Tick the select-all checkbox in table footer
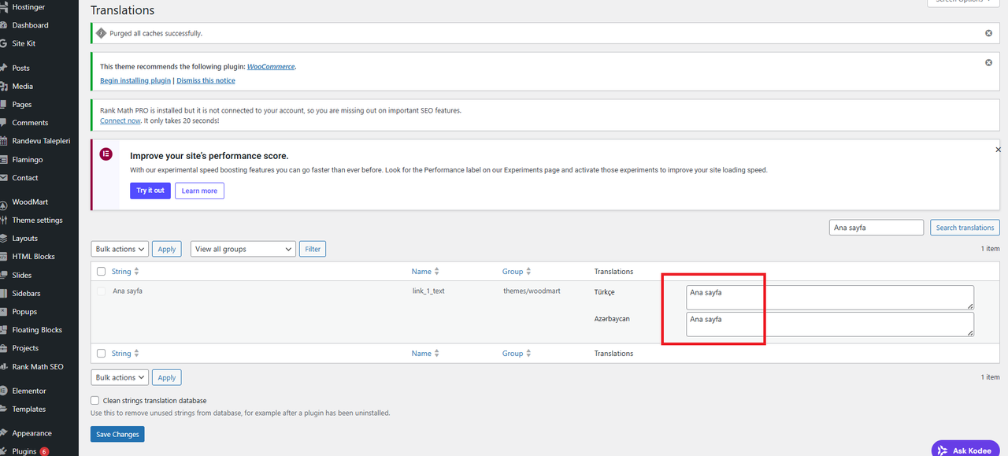Image resolution: width=1008 pixels, height=456 pixels. pyautogui.click(x=101, y=354)
